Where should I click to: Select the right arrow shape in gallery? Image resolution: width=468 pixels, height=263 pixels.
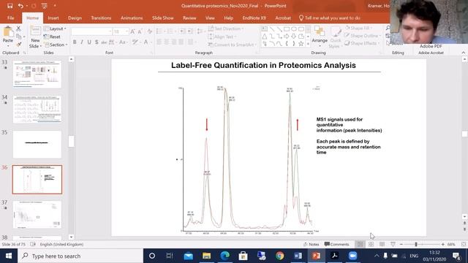pos(287,37)
